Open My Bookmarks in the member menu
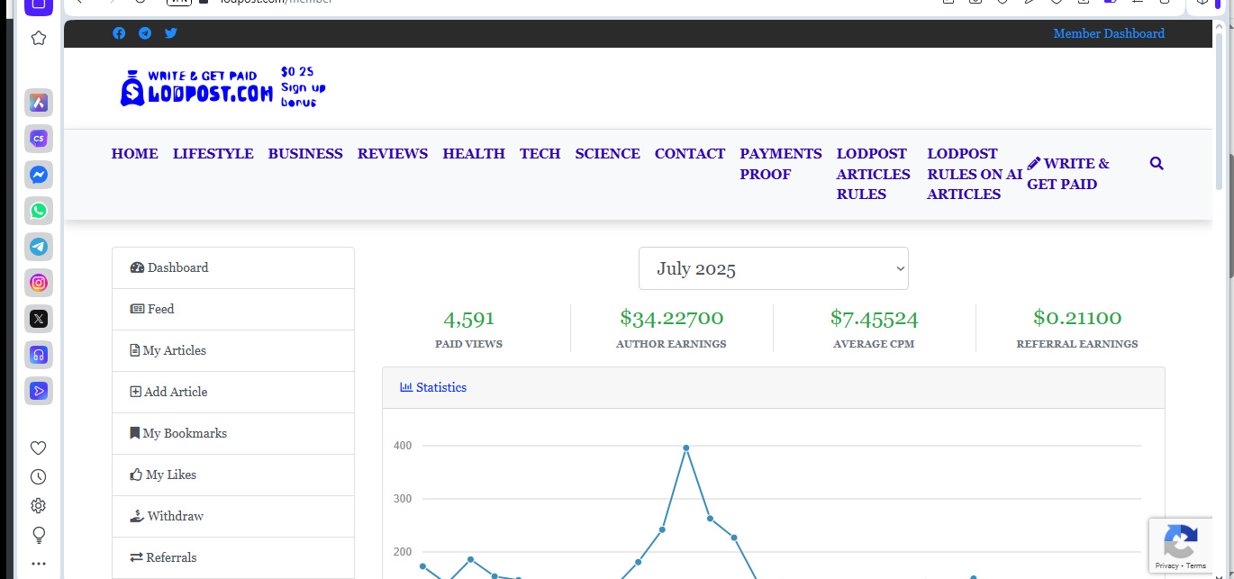 [233, 434]
